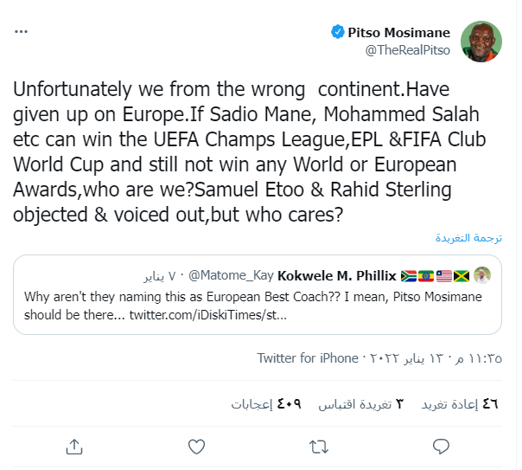
Task: Click the quoted tweet's date
Action: tap(159, 276)
